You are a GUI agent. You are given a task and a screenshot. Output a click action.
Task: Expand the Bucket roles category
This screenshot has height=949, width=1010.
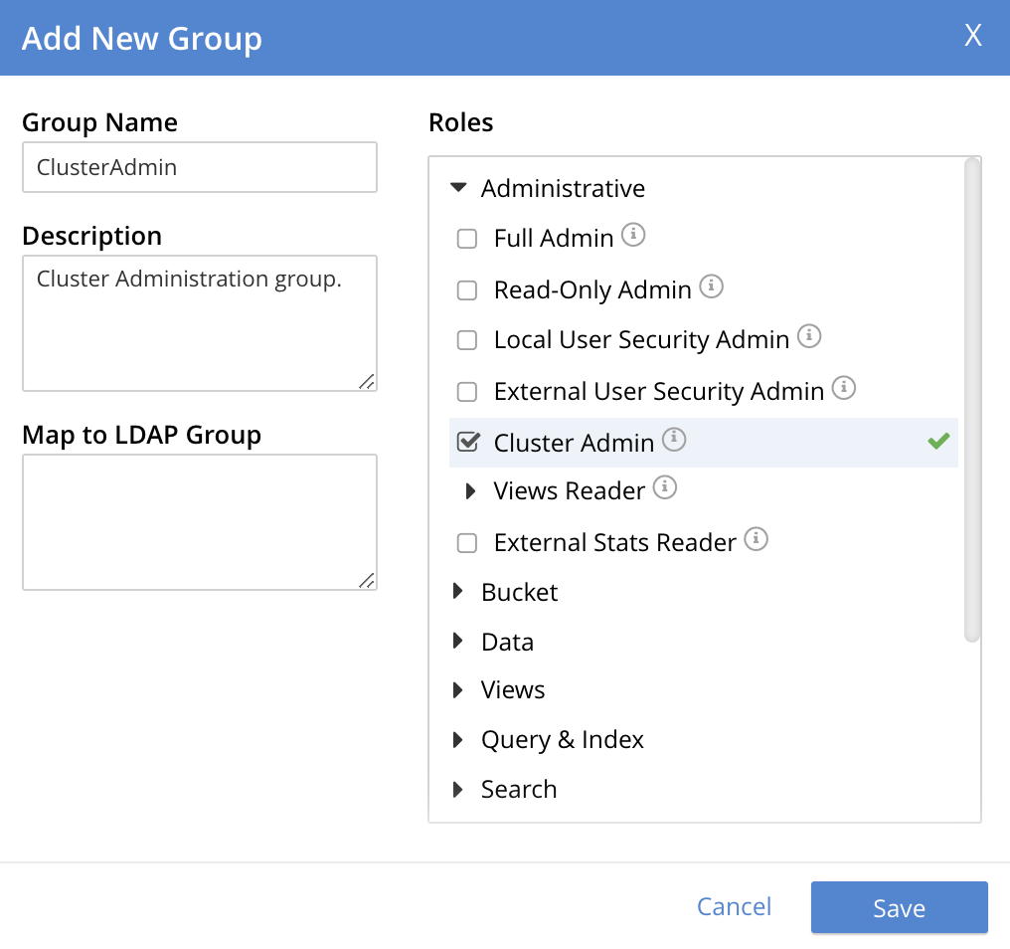coord(458,592)
